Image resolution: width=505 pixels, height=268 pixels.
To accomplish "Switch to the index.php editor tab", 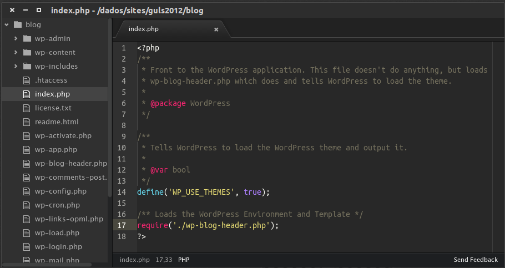I will 144,29.
